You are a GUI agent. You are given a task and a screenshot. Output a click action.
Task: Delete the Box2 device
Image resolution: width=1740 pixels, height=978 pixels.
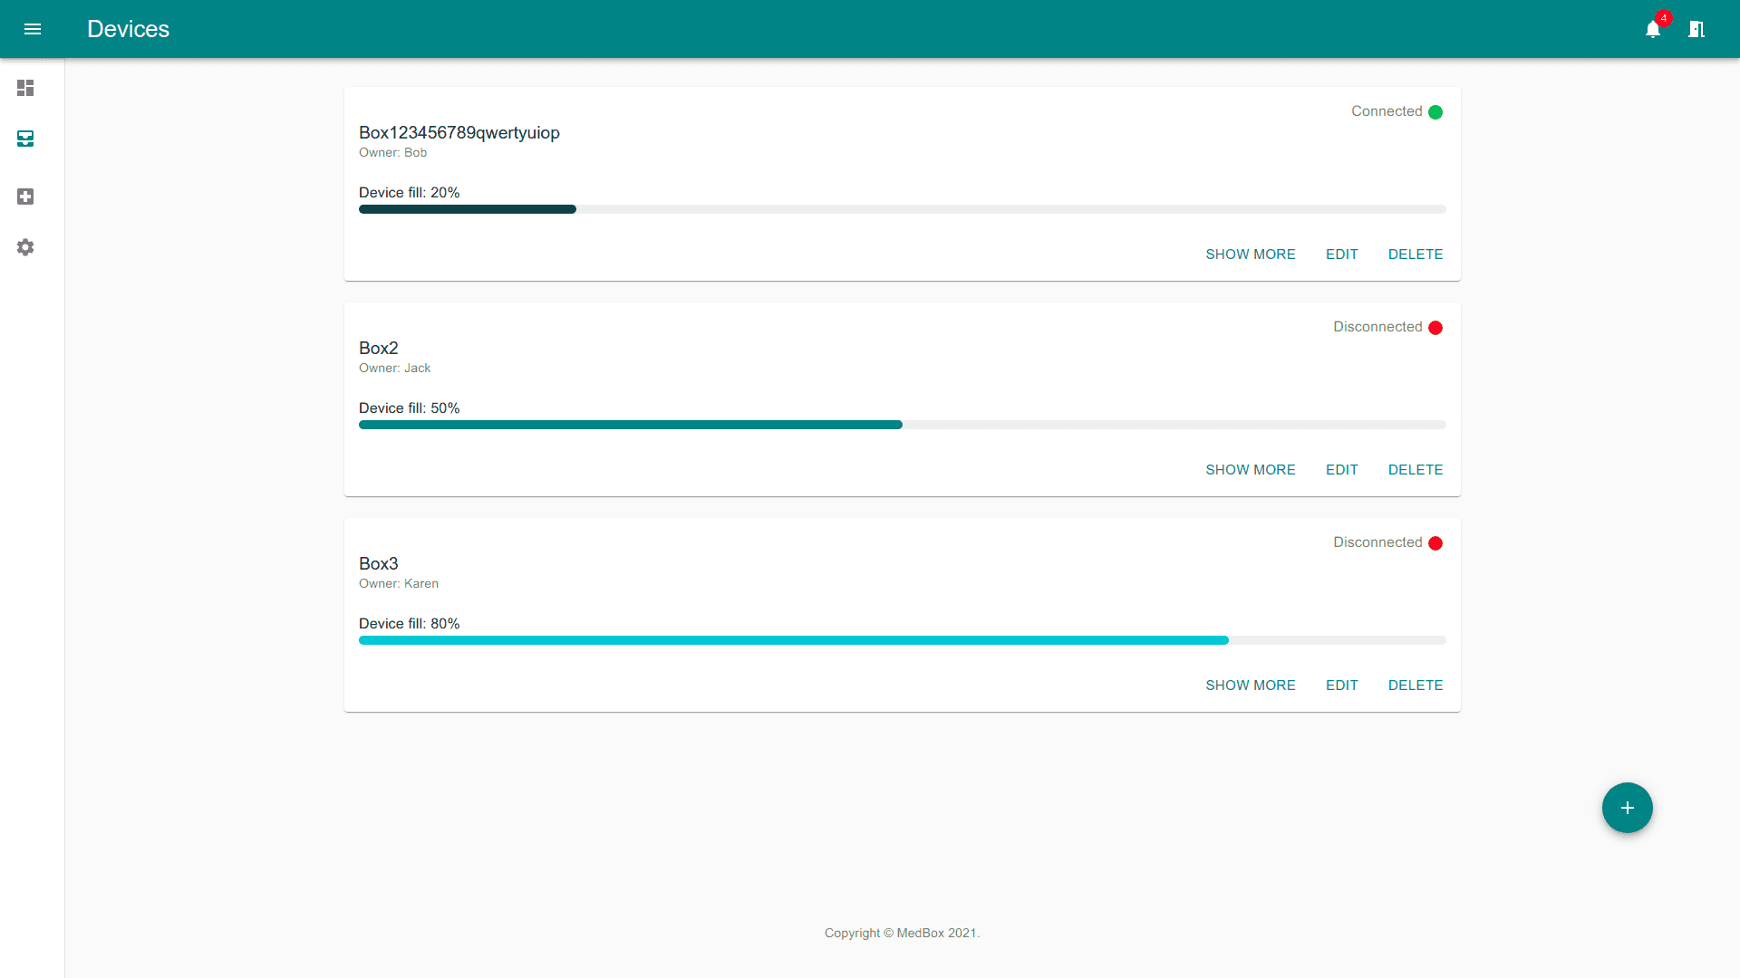click(x=1415, y=470)
